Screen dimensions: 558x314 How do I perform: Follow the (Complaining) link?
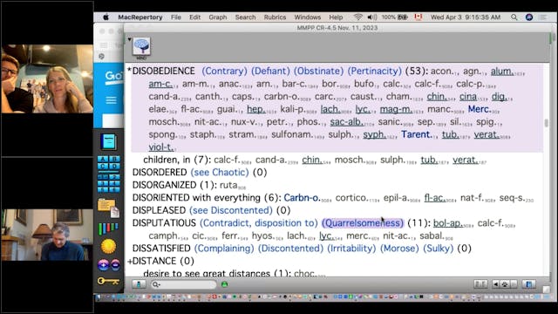224,249
